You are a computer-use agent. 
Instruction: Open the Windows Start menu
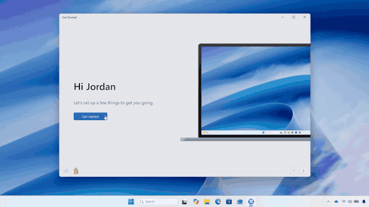[x=131, y=201]
